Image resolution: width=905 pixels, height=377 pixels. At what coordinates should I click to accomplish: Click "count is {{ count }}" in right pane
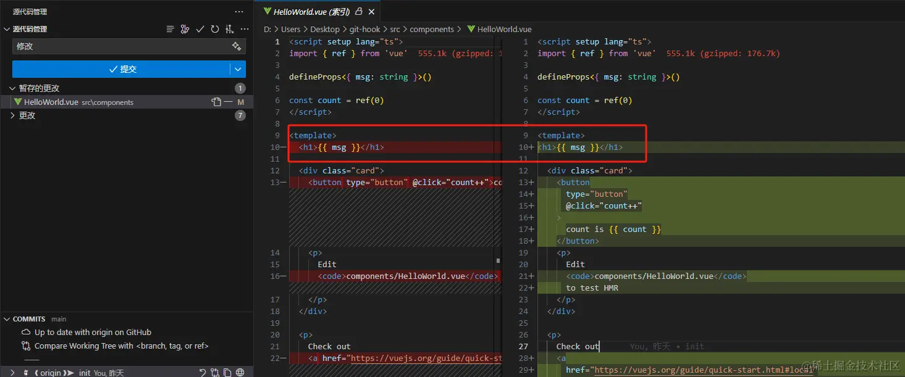613,229
